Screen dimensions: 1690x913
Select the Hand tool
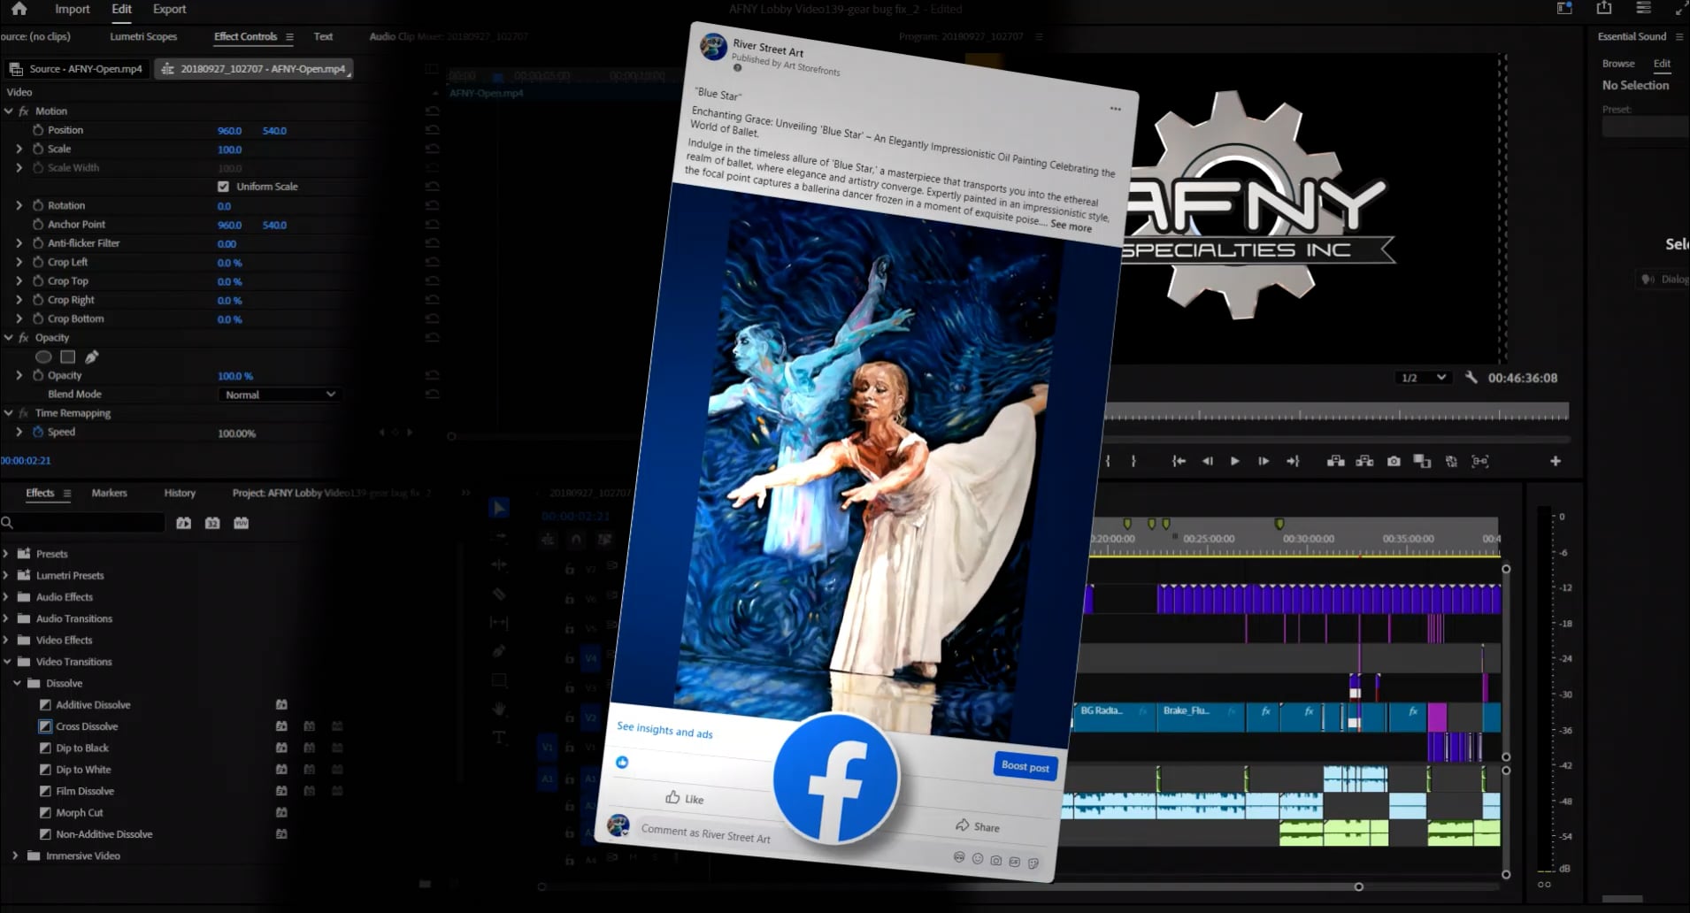(499, 709)
